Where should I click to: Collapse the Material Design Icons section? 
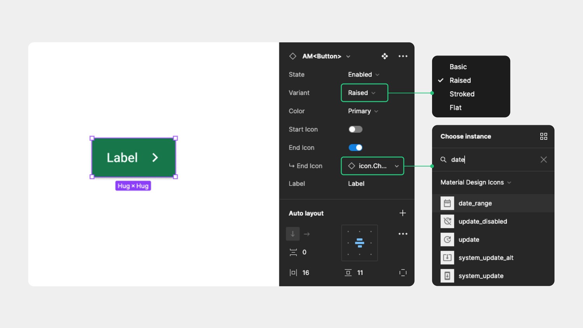509,182
